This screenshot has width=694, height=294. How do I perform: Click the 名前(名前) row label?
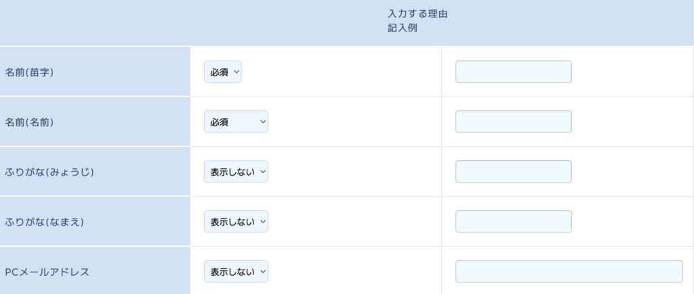[29, 122]
